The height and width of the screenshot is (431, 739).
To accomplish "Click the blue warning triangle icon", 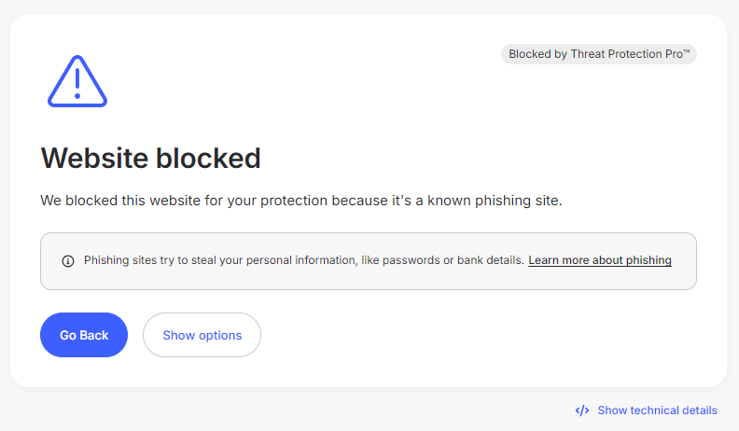I will (77, 81).
